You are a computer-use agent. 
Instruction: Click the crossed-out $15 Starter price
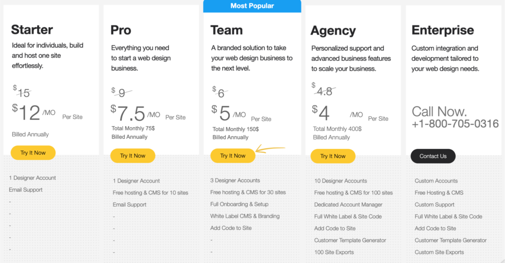(x=22, y=92)
